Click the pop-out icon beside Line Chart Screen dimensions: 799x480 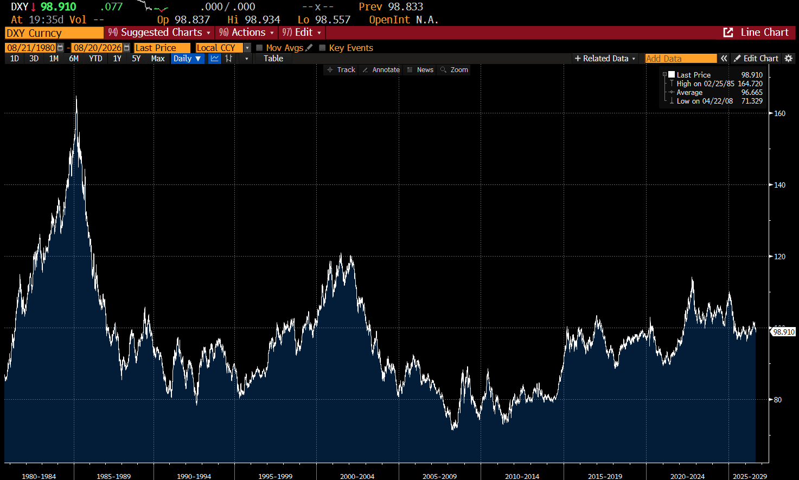728,33
